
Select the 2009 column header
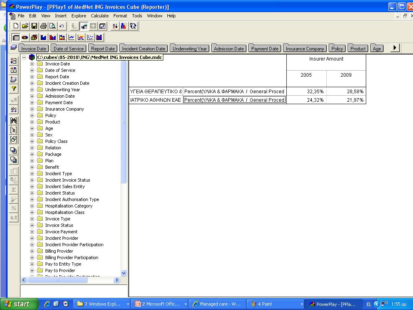[346, 78]
